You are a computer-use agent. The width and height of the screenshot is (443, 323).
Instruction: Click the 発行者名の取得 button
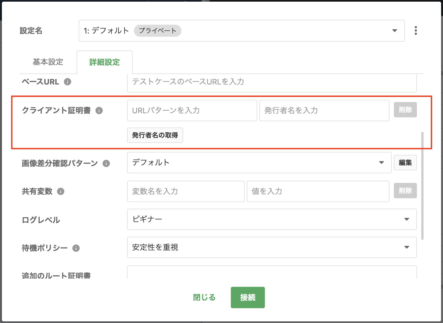coord(155,135)
